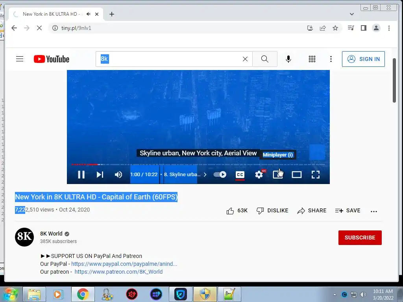Screen dimensions: 403x302
Task: Open the PayPal link
Action: pos(124,264)
